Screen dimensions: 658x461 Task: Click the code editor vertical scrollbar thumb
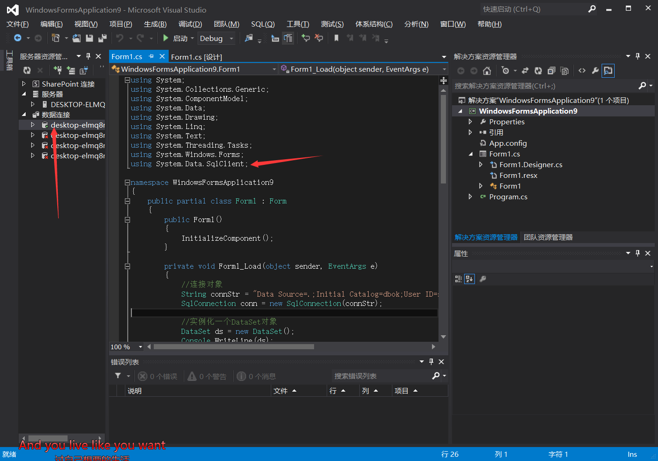443,138
